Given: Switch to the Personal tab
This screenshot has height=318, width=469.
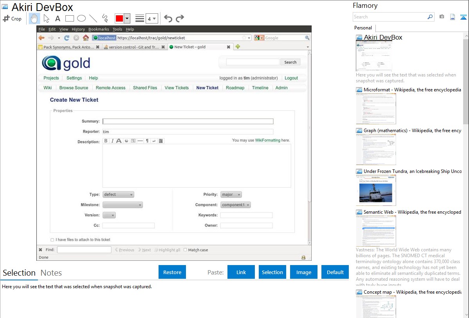Looking at the screenshot, I should 363,27.
